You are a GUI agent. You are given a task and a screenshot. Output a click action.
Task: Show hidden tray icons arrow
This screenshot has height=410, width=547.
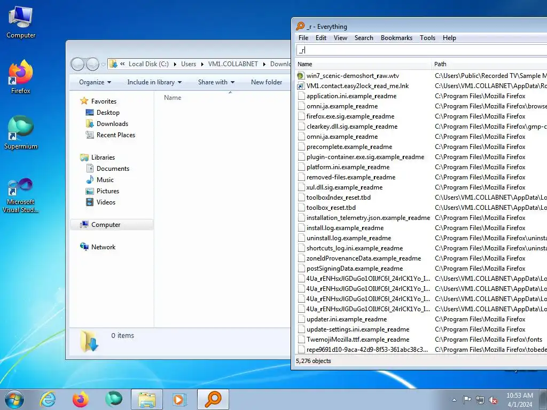454,400
